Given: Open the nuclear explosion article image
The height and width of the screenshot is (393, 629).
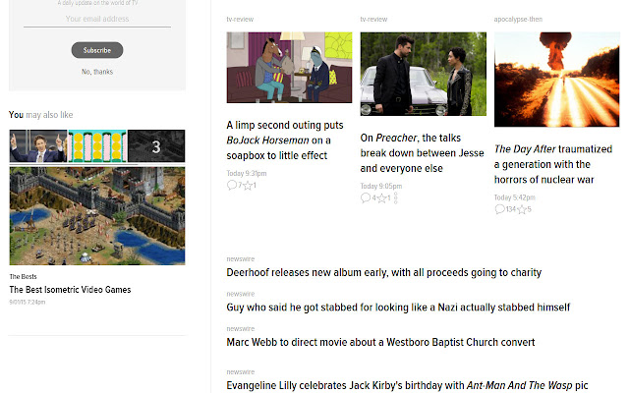Looking at the screenshot, I should [x=557, y=80].
